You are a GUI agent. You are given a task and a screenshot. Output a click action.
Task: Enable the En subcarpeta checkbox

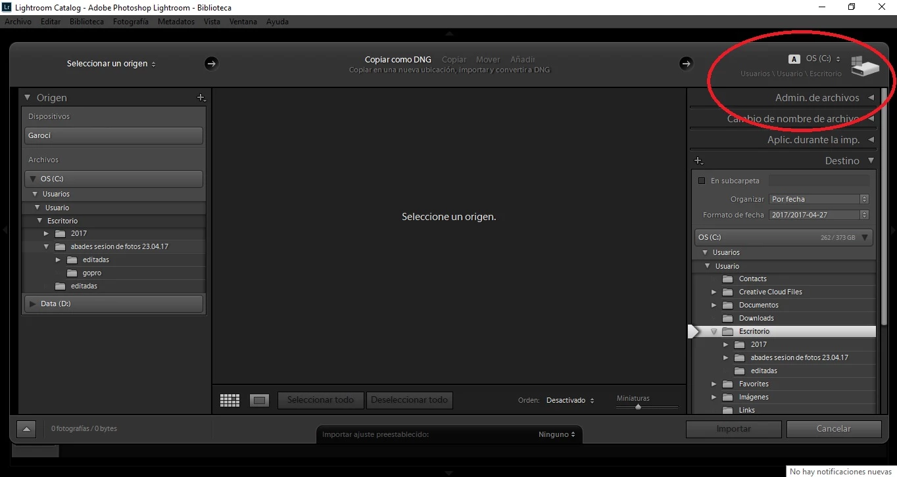pyautogui.click(x=701, y=181)
